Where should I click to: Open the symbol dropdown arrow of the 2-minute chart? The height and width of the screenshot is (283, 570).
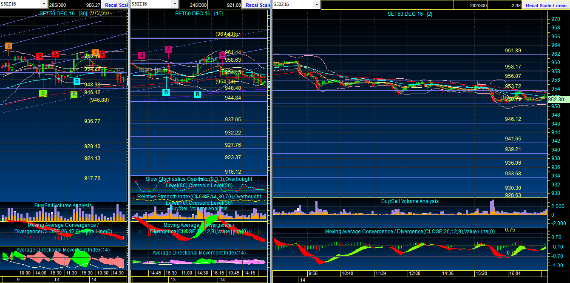tap(316, 4)
